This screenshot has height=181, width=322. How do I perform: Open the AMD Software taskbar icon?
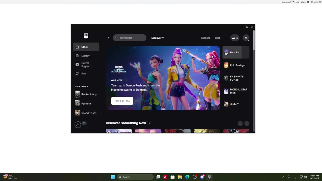165,177
